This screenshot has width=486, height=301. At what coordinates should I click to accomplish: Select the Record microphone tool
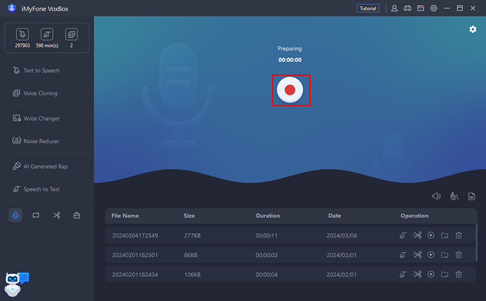16,215
